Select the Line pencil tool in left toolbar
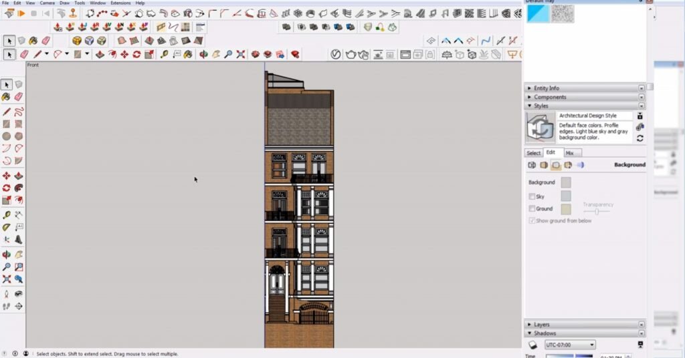Image resolution: width=685 pixels, height=358 pixels. [7, 112]
